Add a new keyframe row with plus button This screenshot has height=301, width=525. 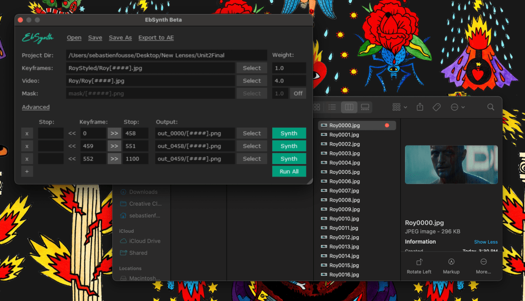coord(28,172)
